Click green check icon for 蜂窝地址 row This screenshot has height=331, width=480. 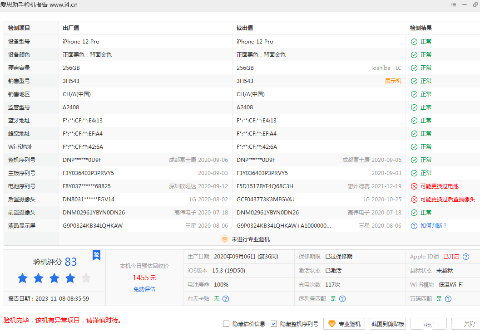(x=414, y=134)
